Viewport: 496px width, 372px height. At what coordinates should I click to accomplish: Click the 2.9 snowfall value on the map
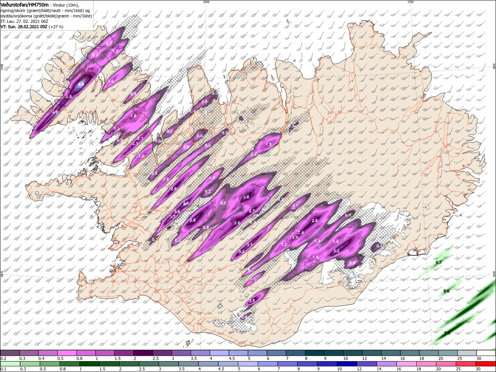coord(69,96)
